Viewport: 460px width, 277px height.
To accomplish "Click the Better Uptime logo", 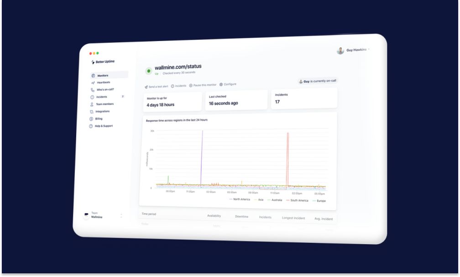I will point(103,62).
